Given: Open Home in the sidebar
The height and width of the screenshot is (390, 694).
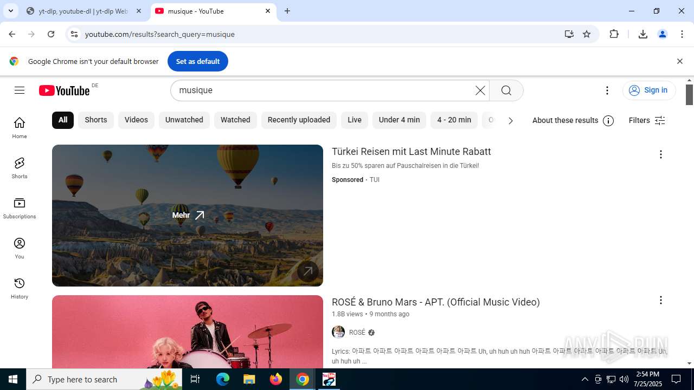Looking at the screenshot, I should pos(20,128).
